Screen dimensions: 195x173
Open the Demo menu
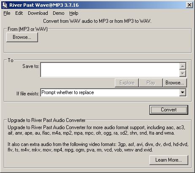pos(59,13)
